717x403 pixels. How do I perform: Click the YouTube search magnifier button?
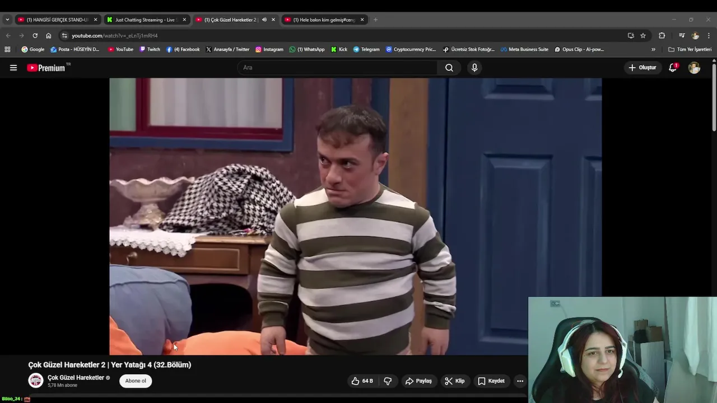(449, 68)
